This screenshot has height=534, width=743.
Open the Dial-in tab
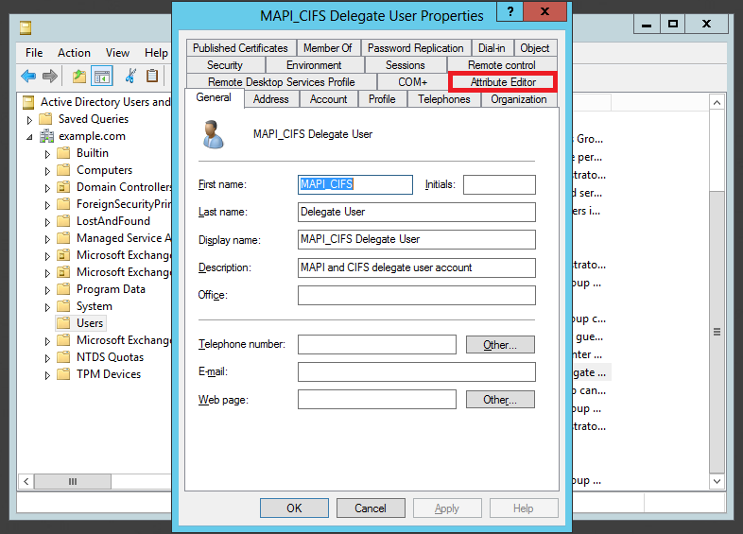(x=492, y=48)
